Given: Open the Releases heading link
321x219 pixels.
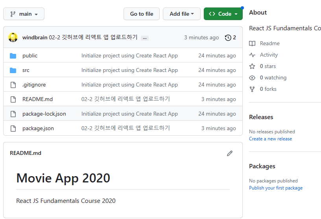Looking at the screenshot, I should point(261,117).
